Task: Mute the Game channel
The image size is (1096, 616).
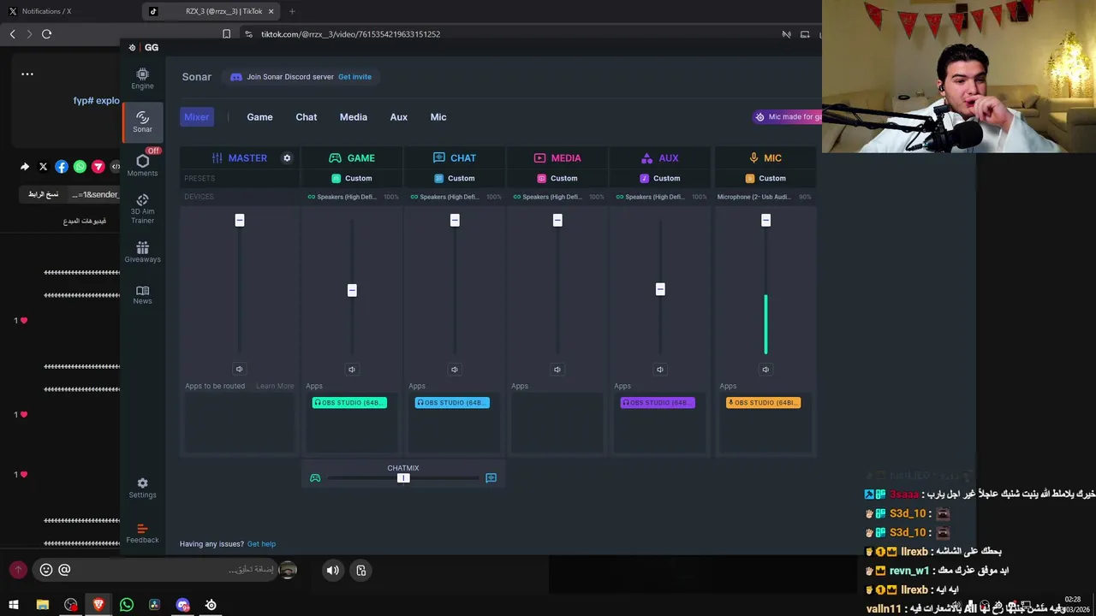Action: pyautogui.click(x=352, y=370)
